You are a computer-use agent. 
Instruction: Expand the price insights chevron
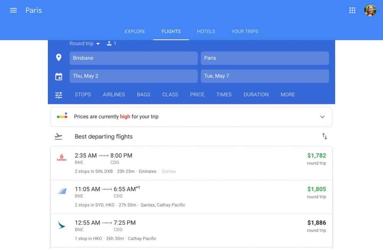[322, 117]
